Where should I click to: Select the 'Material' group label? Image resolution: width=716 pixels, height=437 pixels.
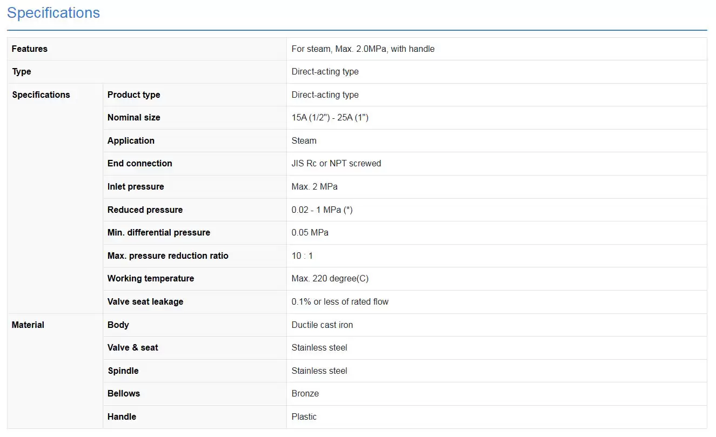coord(28,325)
